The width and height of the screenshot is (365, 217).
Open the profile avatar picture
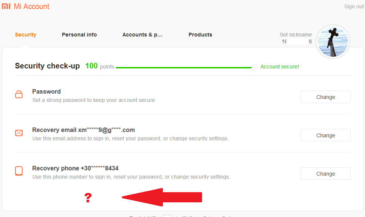(x=333, y=42)
